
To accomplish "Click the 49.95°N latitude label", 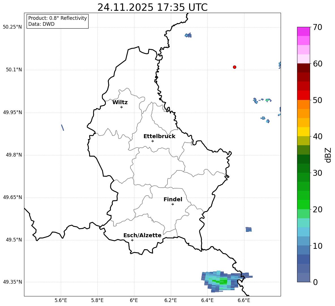I will click(12, 112).
